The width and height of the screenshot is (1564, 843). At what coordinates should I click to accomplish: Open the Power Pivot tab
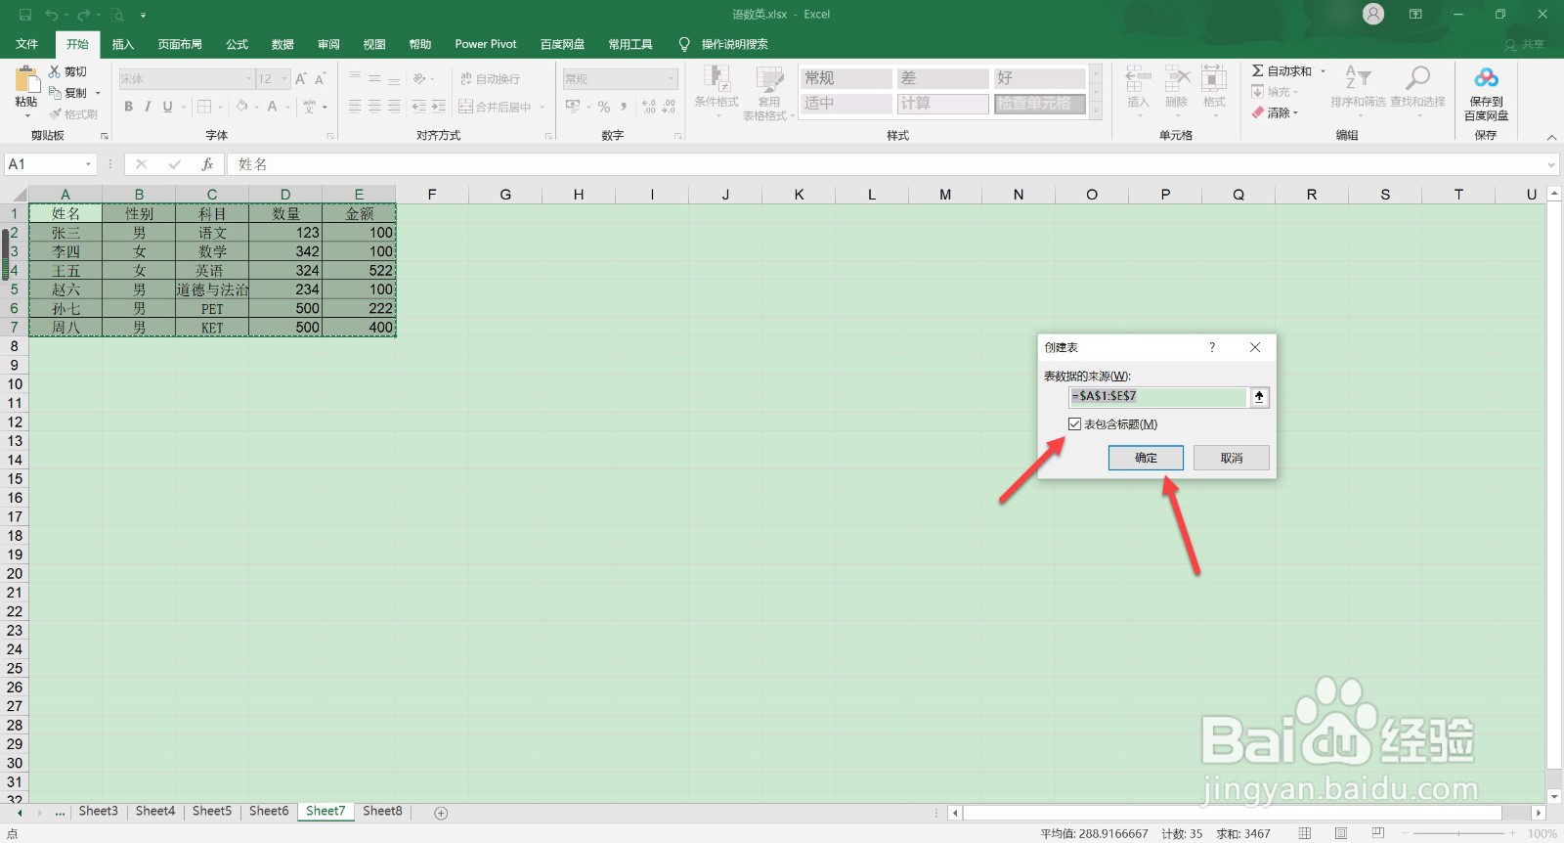[x=486, y=44]
